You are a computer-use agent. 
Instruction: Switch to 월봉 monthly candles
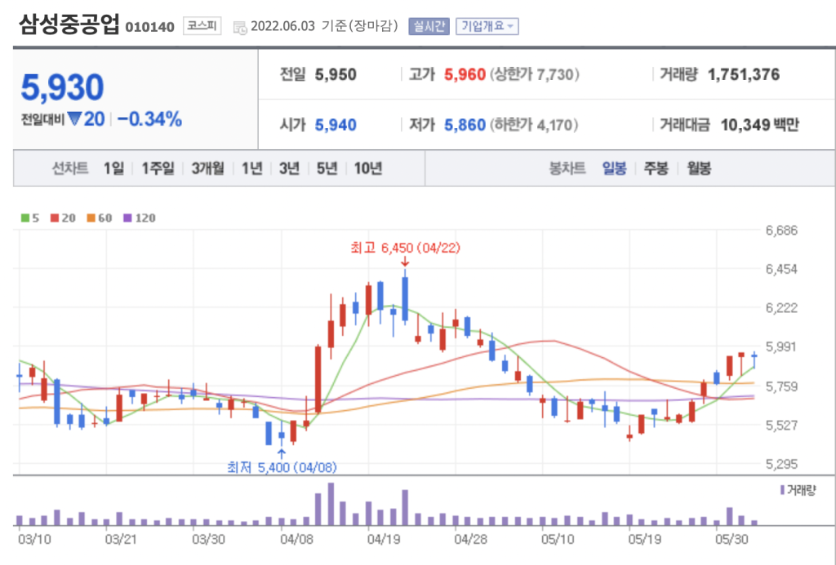pos(698,169)
